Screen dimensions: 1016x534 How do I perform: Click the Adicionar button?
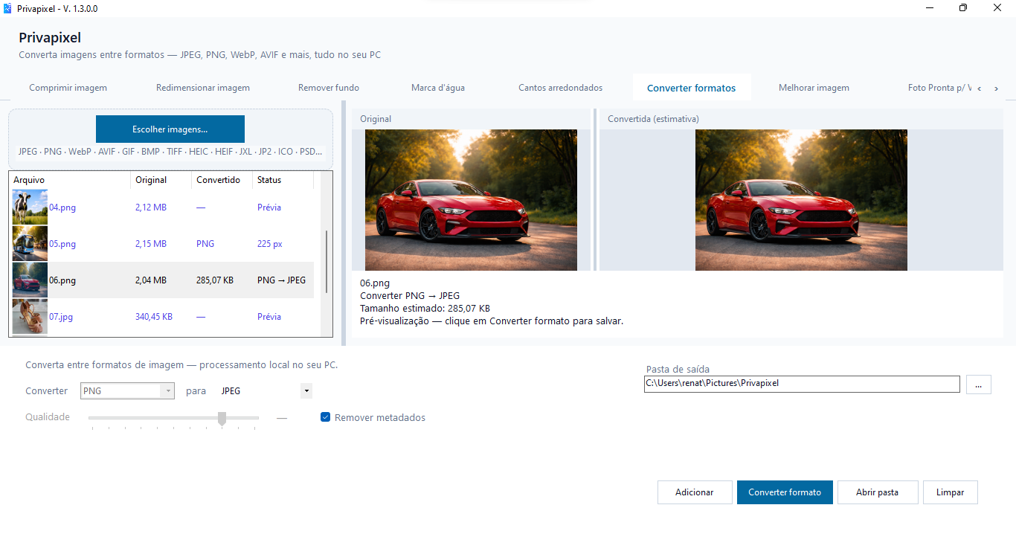point(694,492)
